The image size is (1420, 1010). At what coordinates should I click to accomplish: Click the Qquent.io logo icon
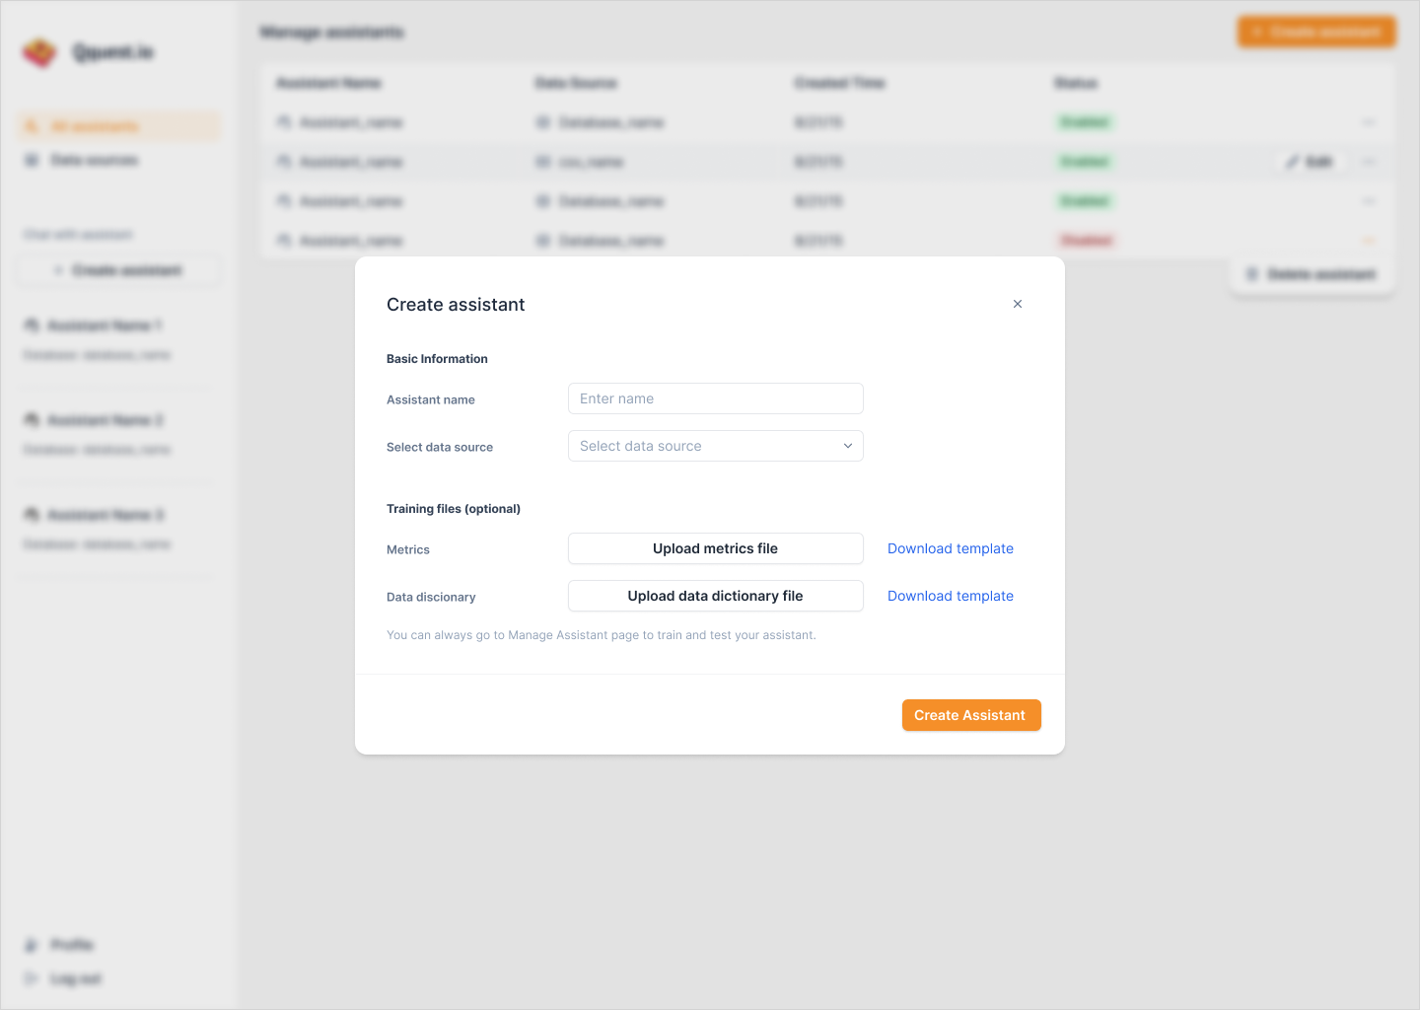coord(40,50)
